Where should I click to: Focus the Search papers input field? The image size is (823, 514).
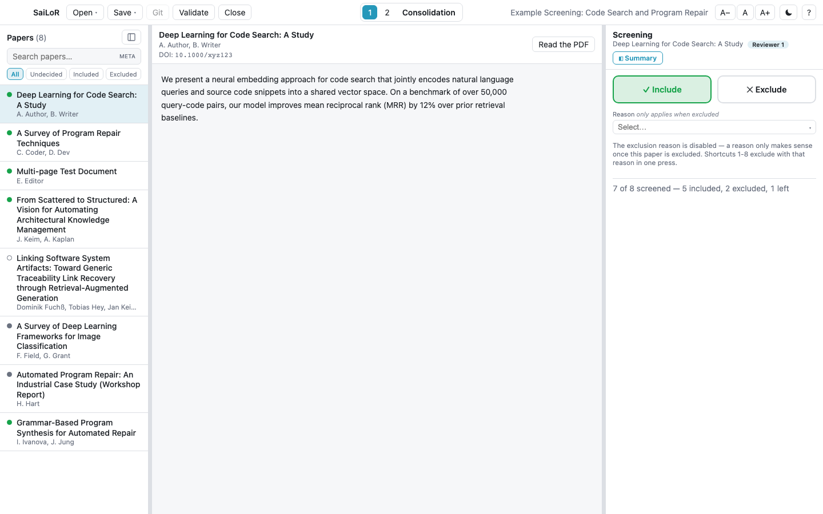coord(74,57)
